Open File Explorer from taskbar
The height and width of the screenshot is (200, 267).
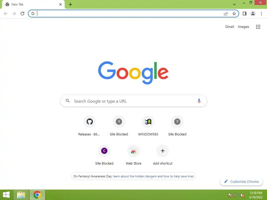pyautogui.click(x=21, y=195)
